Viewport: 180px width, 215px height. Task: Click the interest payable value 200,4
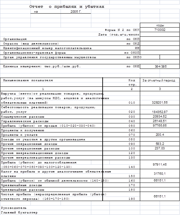160,135
